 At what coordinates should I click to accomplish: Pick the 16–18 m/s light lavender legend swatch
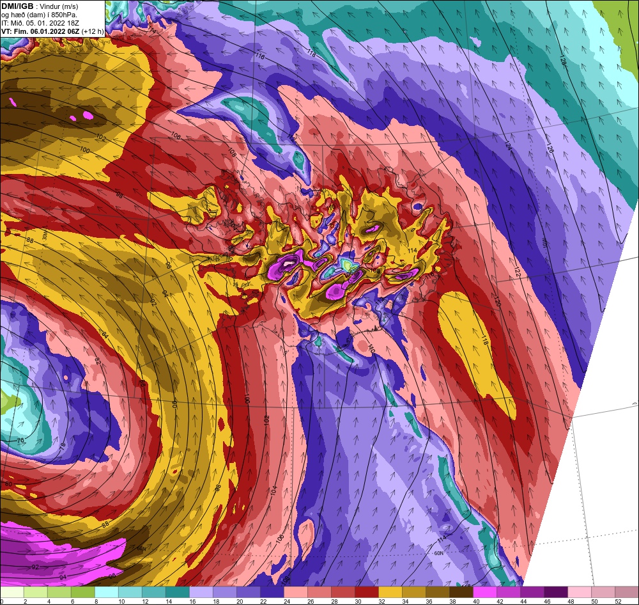pyautogui.click(x=201, y=592)
